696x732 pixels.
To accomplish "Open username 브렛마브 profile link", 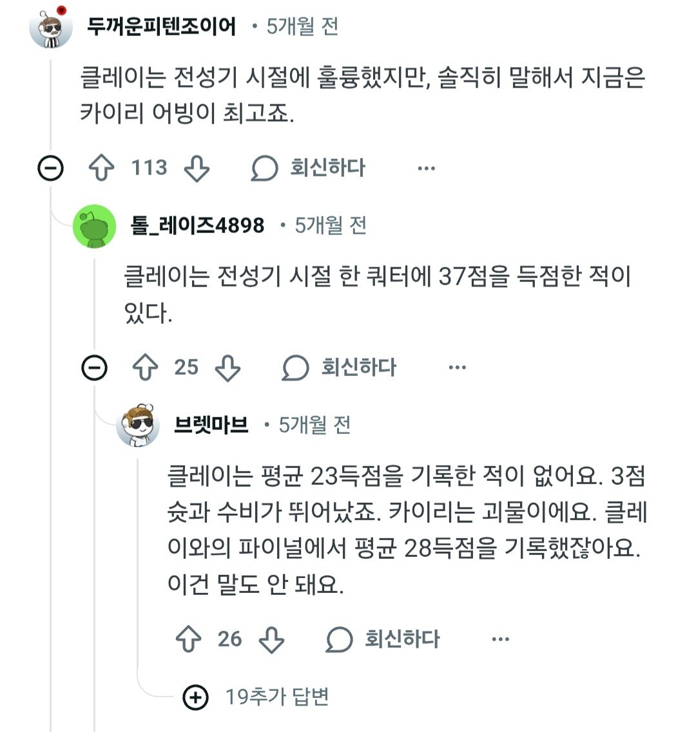I will [x=211, y=425].
